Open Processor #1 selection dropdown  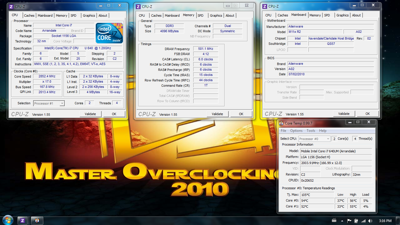pos(49,103)
